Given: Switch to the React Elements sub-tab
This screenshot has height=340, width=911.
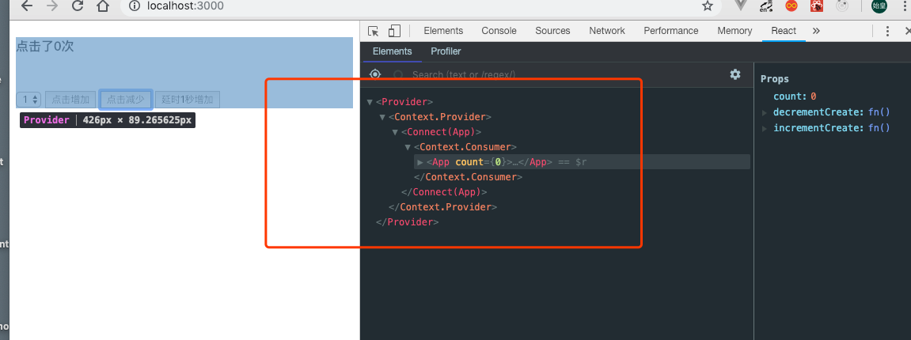Looking at the screenshot, I should [392, 51].
